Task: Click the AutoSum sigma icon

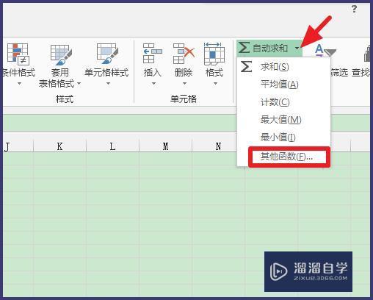Action: 245,48
